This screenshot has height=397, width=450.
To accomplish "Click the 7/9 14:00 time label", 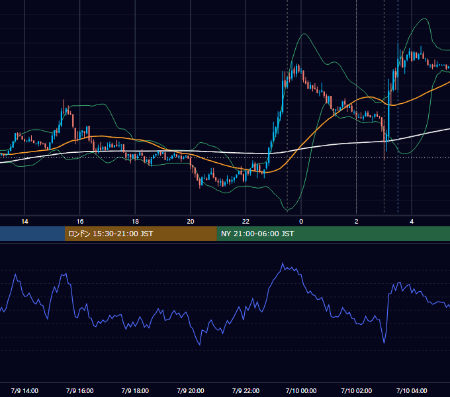I will point(24,390).
